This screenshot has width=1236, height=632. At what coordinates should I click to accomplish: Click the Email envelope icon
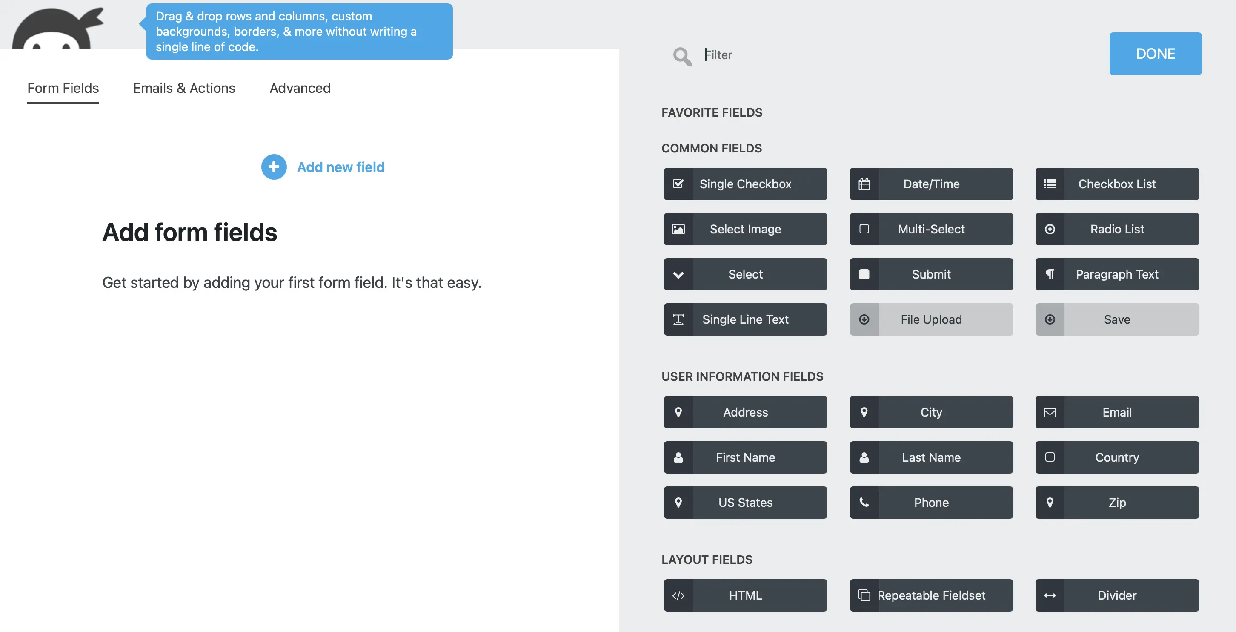pyautogui.click(x=1050, y=412)
